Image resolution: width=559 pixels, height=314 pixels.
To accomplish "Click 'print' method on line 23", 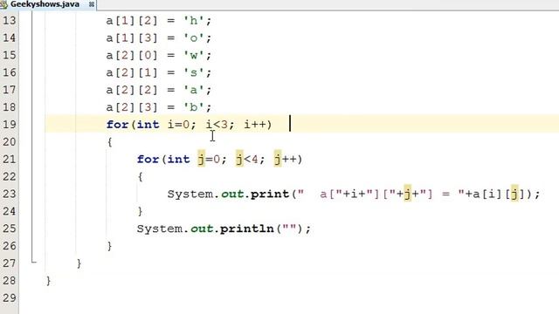I will coord(270,194).
